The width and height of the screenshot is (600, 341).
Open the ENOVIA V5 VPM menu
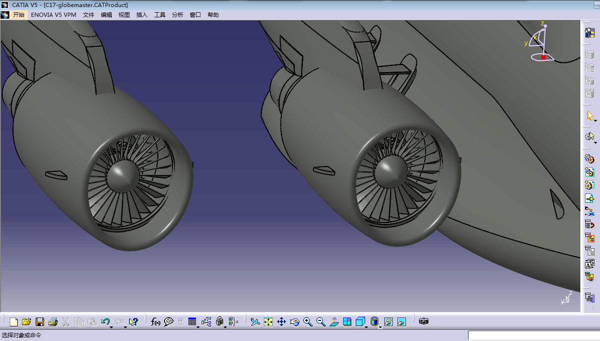point(53,15)
